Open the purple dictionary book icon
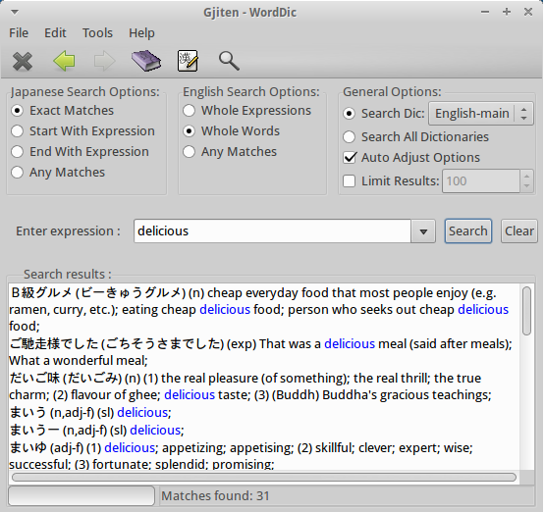This screenshot has height=512, width=545. pos(146,61)
